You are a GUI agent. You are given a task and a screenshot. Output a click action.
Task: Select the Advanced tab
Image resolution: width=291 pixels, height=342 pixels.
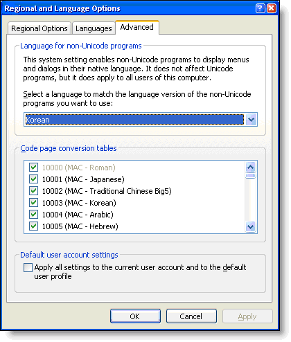(x=137, y=27)
